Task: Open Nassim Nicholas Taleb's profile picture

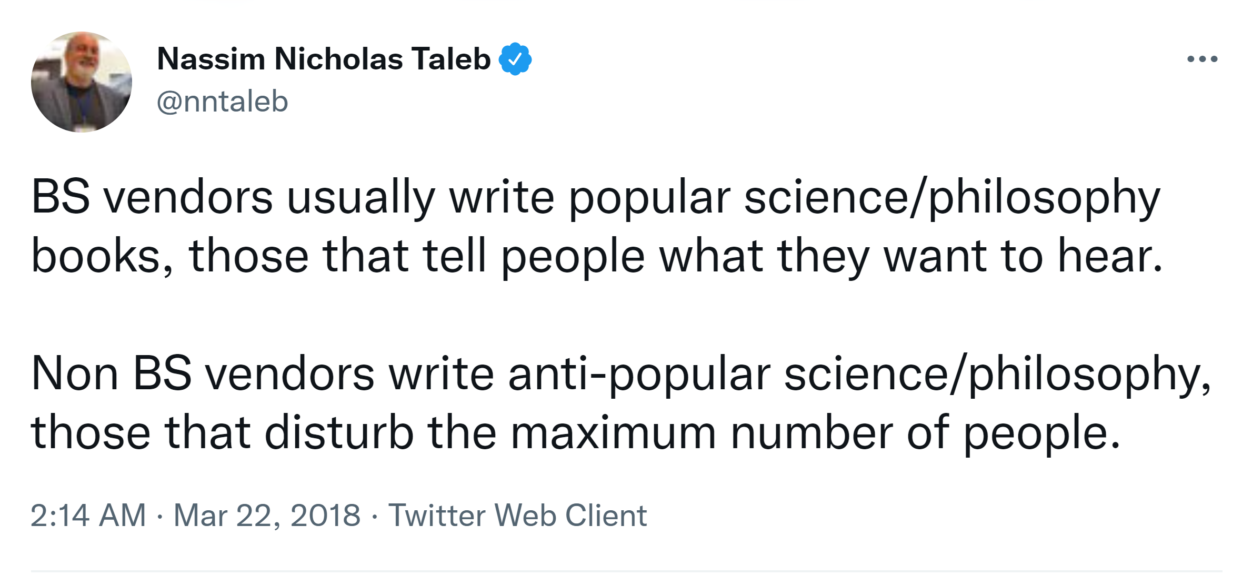Action: point(82,82)
